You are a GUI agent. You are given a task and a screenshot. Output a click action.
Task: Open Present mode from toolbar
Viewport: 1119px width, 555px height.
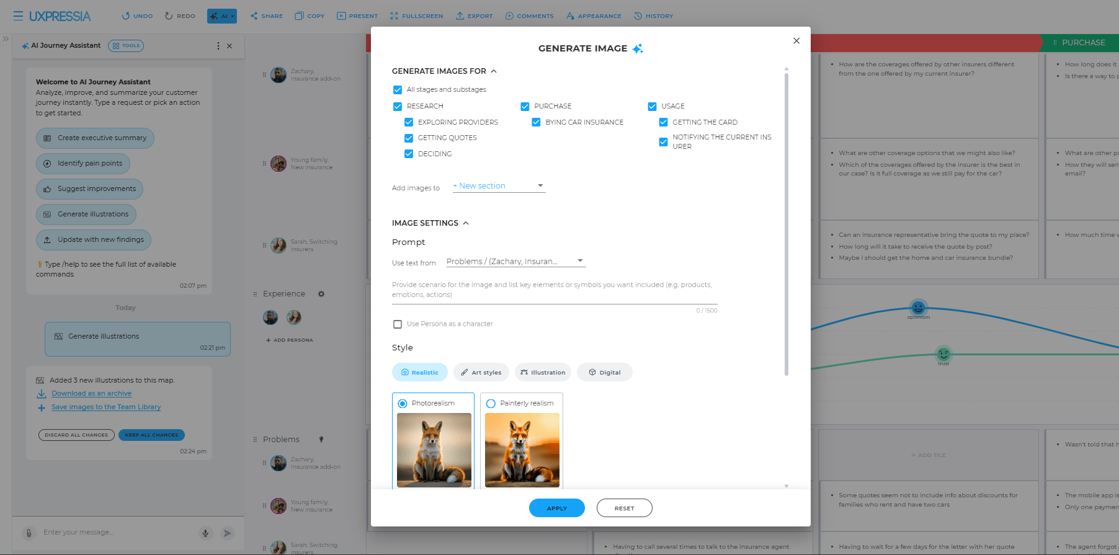click(x=357, y=16)
